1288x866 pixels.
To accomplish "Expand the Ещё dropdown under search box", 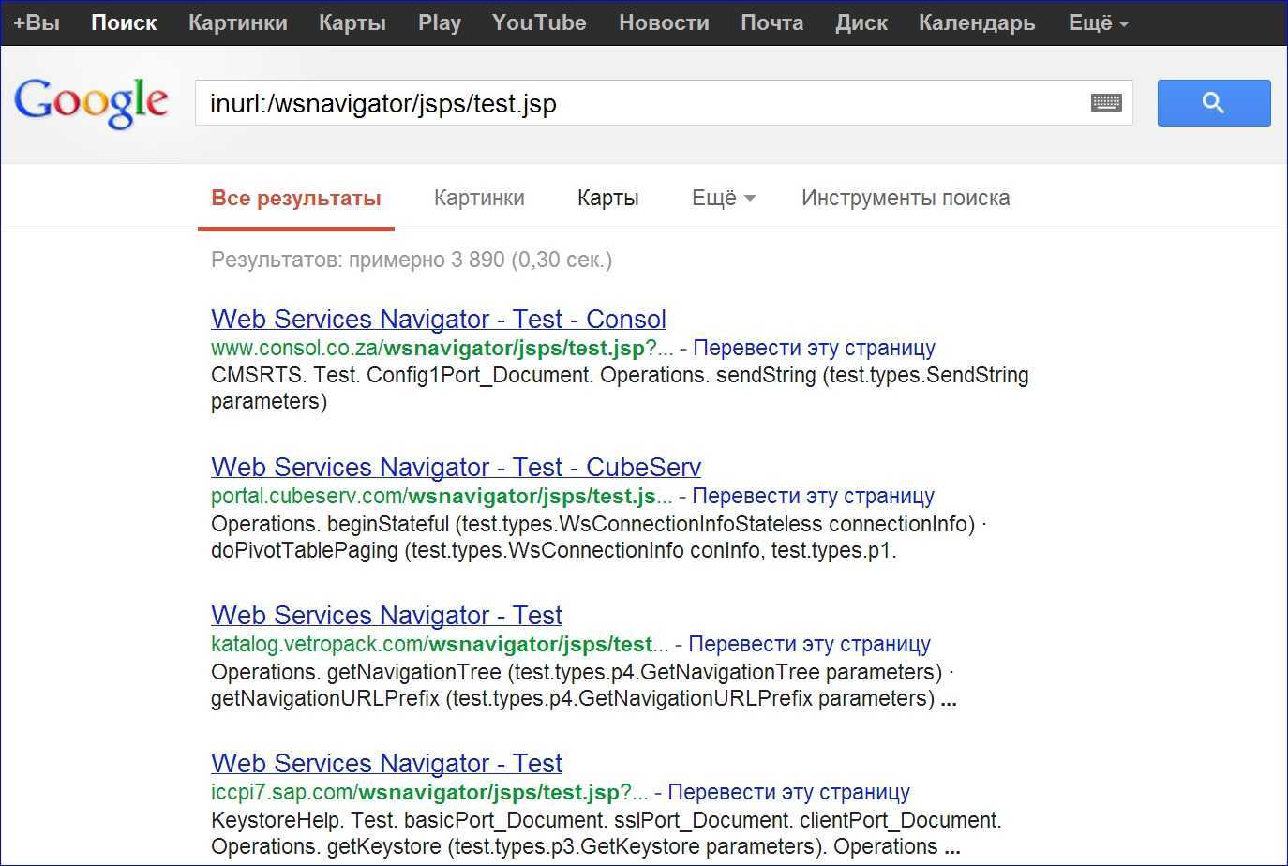I will pyautogui.click(x=723, y=198).
